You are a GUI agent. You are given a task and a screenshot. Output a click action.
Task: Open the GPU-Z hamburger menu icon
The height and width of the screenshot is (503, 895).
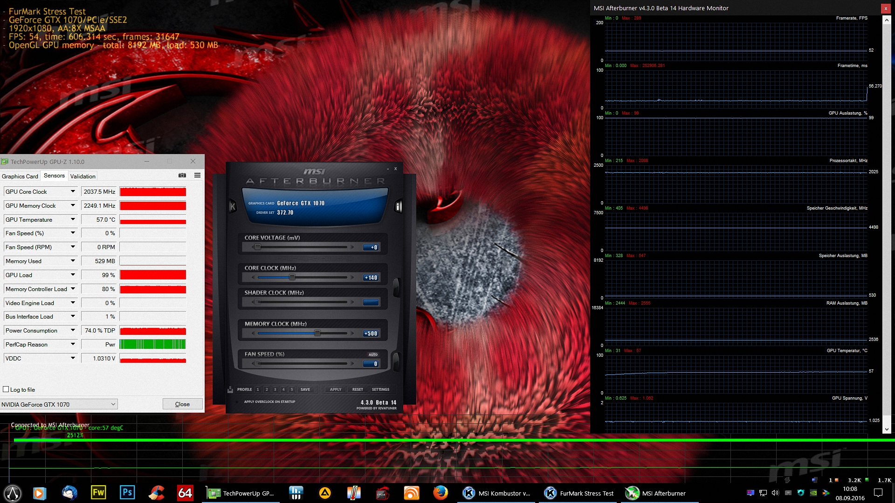point(197,176)
